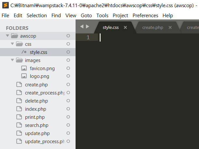This screenshot has width=199, height=149.
Task: Click the FOLDERS sidebar heading
Action: tap(17, 28)
